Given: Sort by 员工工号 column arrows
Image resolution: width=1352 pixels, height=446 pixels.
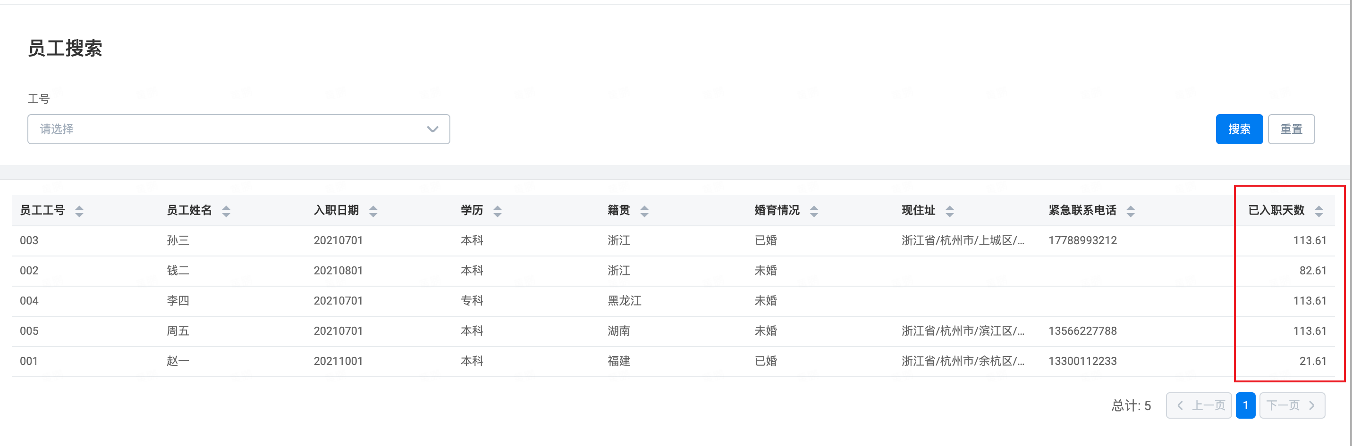Looking at the screenshot, I should point(79,211).
